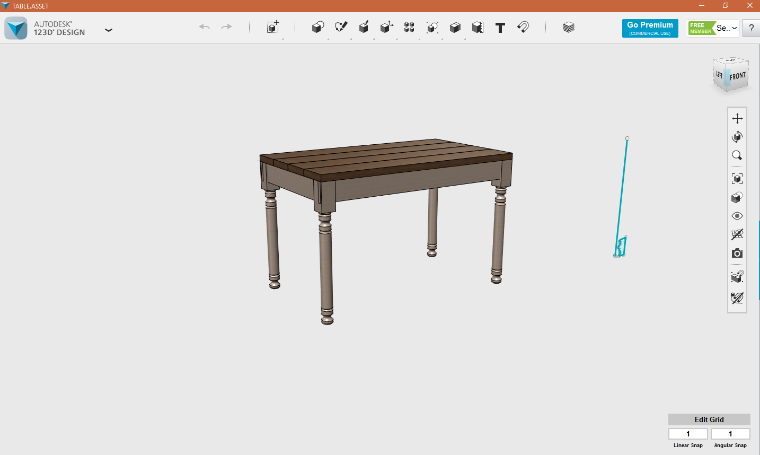760x455 pixels.
Task: Toggle the shading mode icon
Action: pos(737,197)
